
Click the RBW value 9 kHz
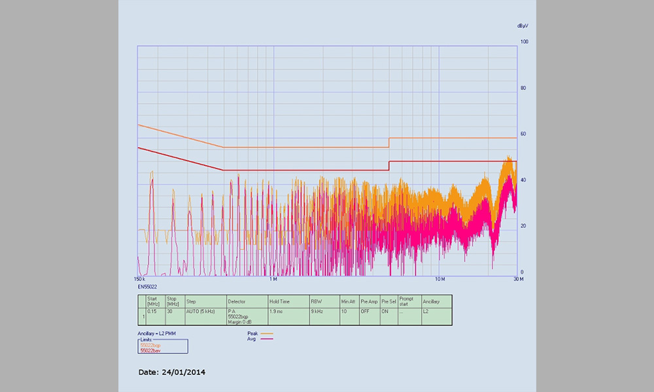[x=317, y=312]
